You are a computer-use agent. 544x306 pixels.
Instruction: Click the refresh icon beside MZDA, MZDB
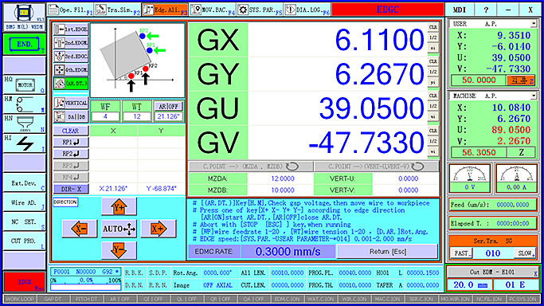(x=292, y=167)
